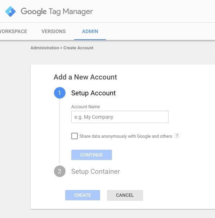Click the Google Tag Manager logo icon
This screenshot has height=218, width=215.
10,12
